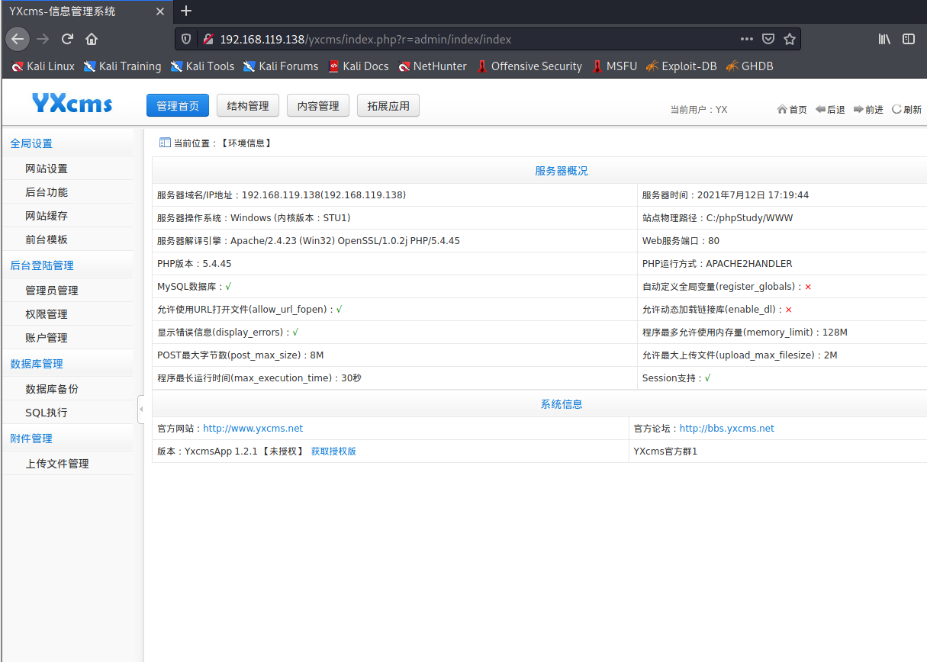Click the YXcms官方群1 cell
This screenshot has width=927, height=662.
[x=778, y=452]
